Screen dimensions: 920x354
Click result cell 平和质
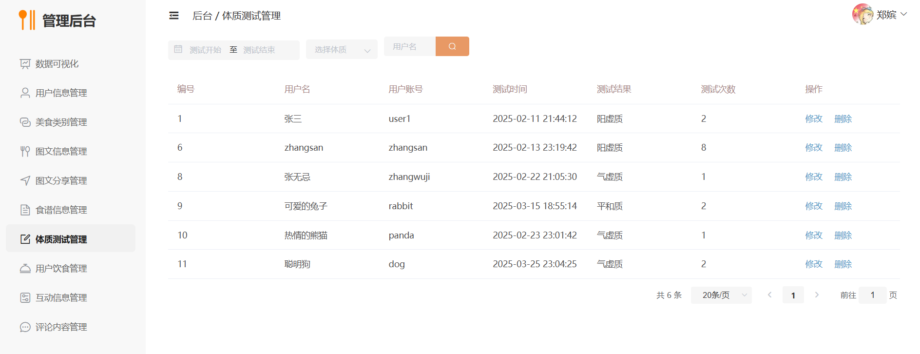point(610,206)
